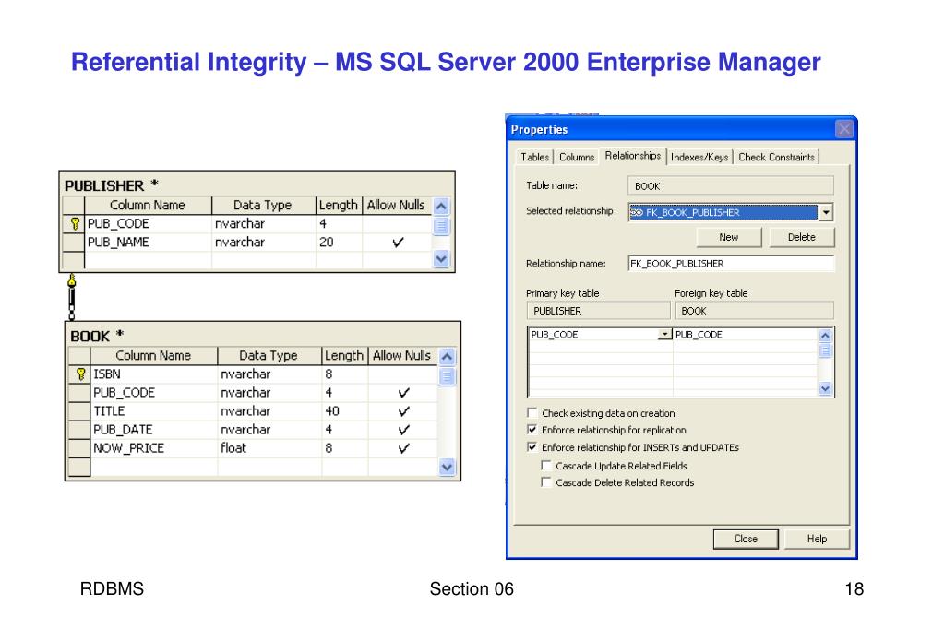Switch to the Indexes/Keys tab
Viewport: 944px width, 629px height.
(699, 157)
